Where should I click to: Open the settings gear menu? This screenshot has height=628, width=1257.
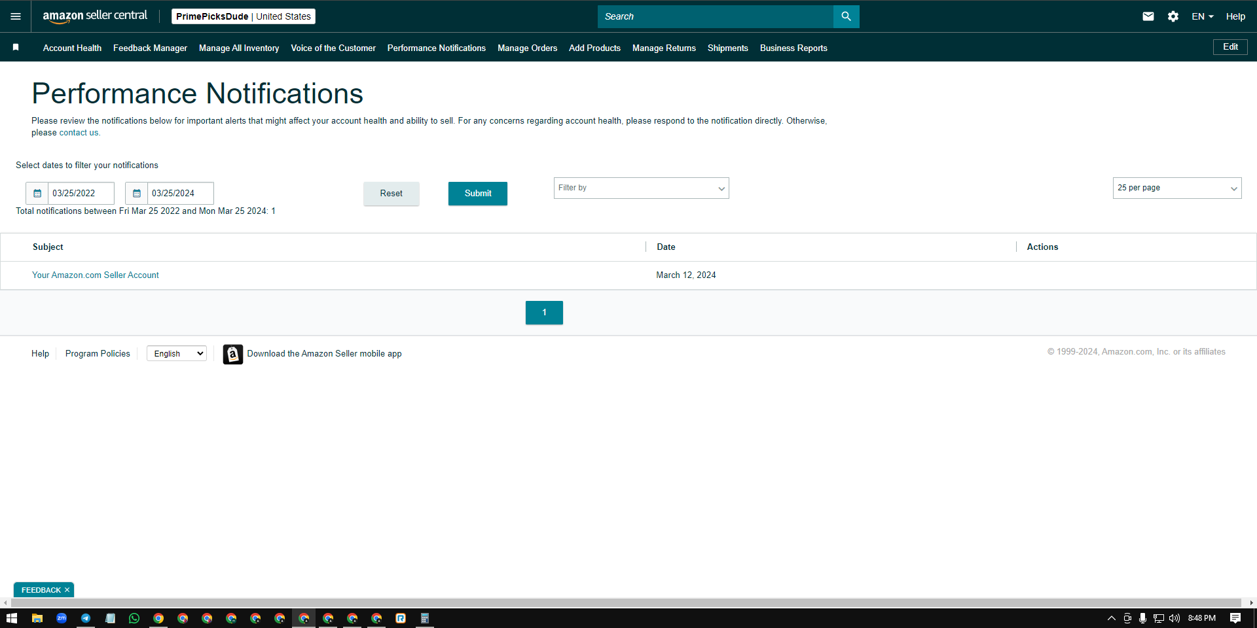pos(1173,16)
